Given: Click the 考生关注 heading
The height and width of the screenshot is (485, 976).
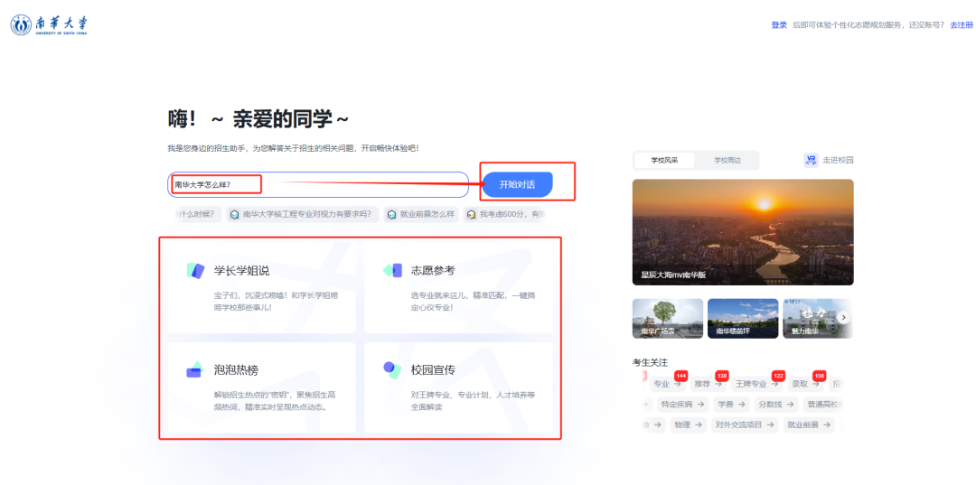Looking at the screenshot, I should pyautogui.click(x=650, y=362).
